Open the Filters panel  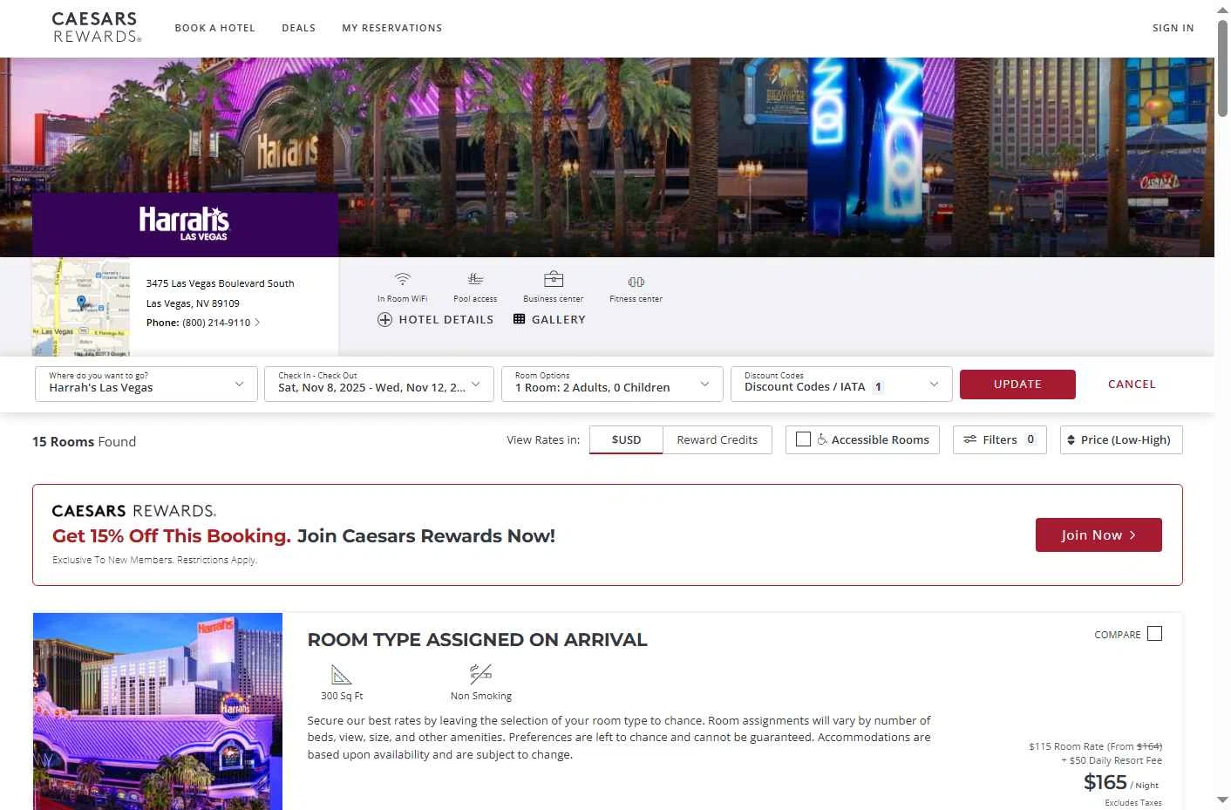[1000, 439]
